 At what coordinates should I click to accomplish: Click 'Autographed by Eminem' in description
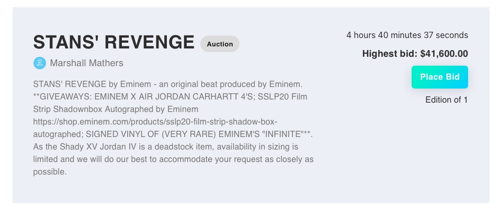[x=152, y=109]
